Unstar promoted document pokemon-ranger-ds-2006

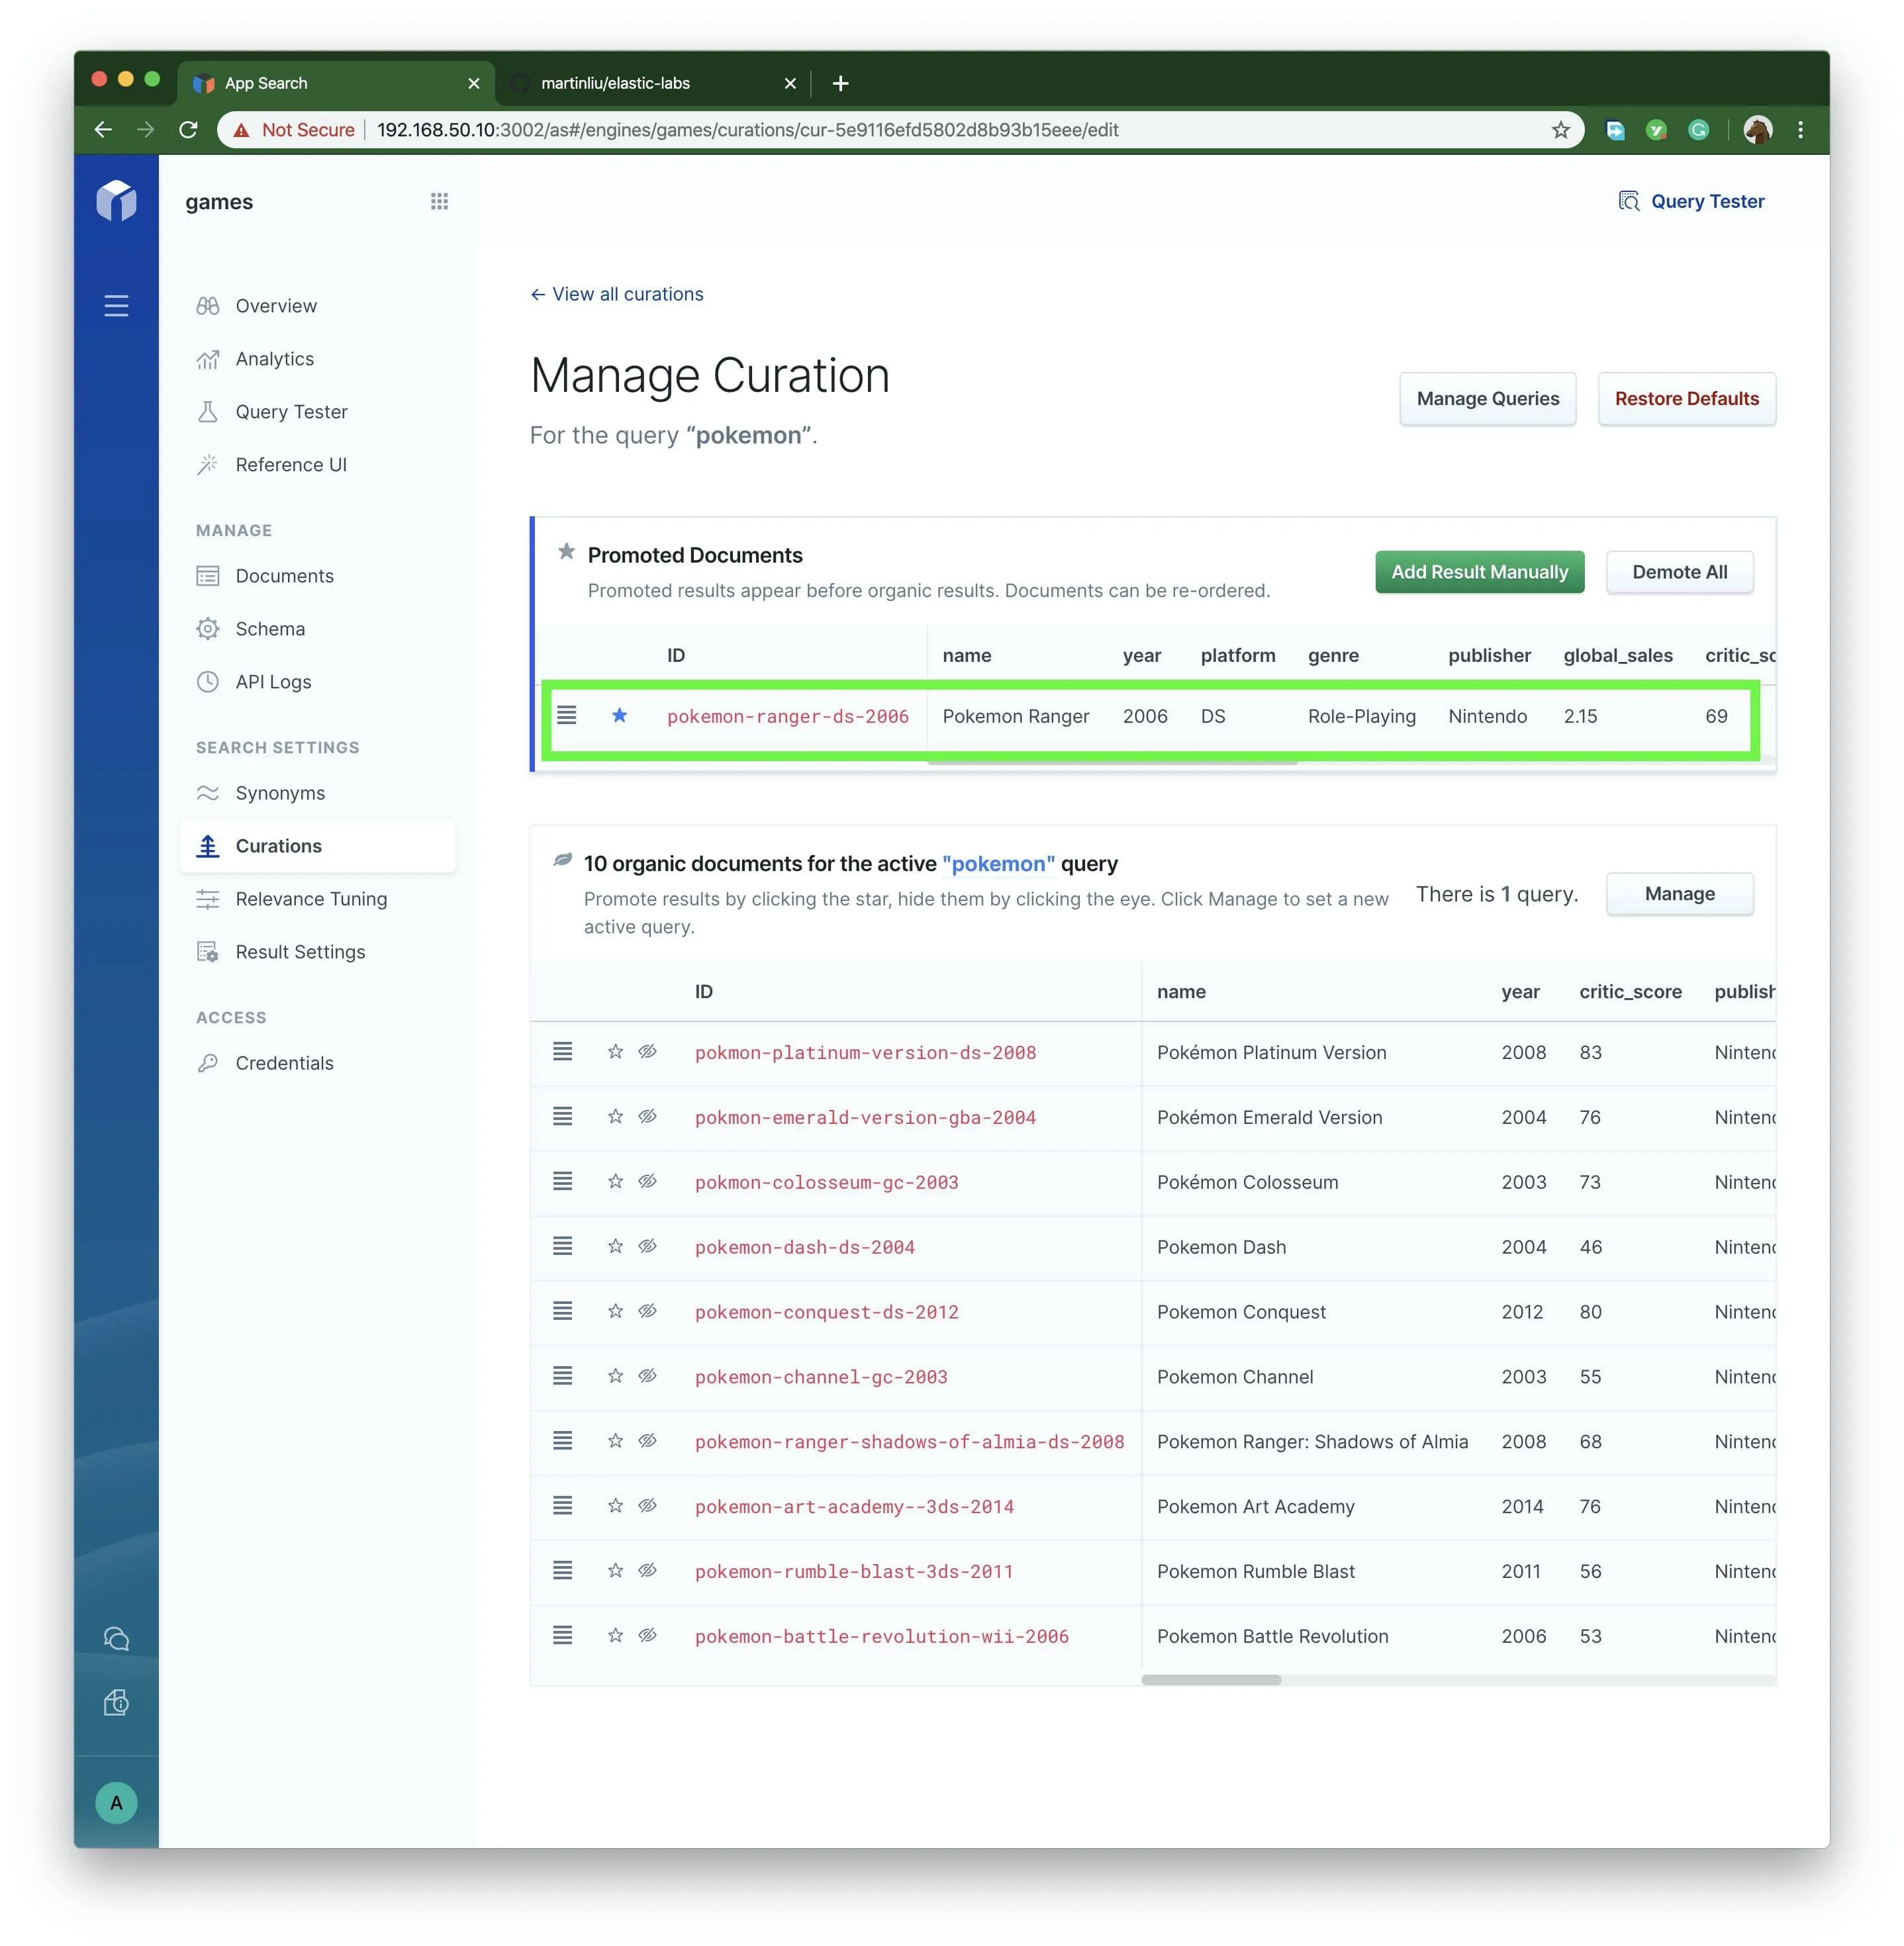619,715
